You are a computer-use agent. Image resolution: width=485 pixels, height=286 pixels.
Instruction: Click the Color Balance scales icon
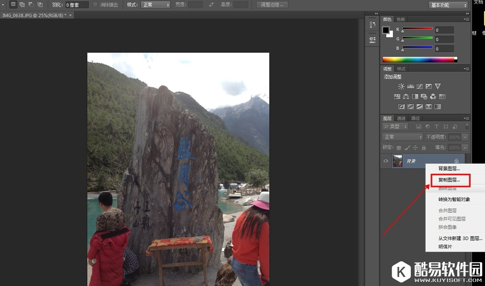click(406, 97)
